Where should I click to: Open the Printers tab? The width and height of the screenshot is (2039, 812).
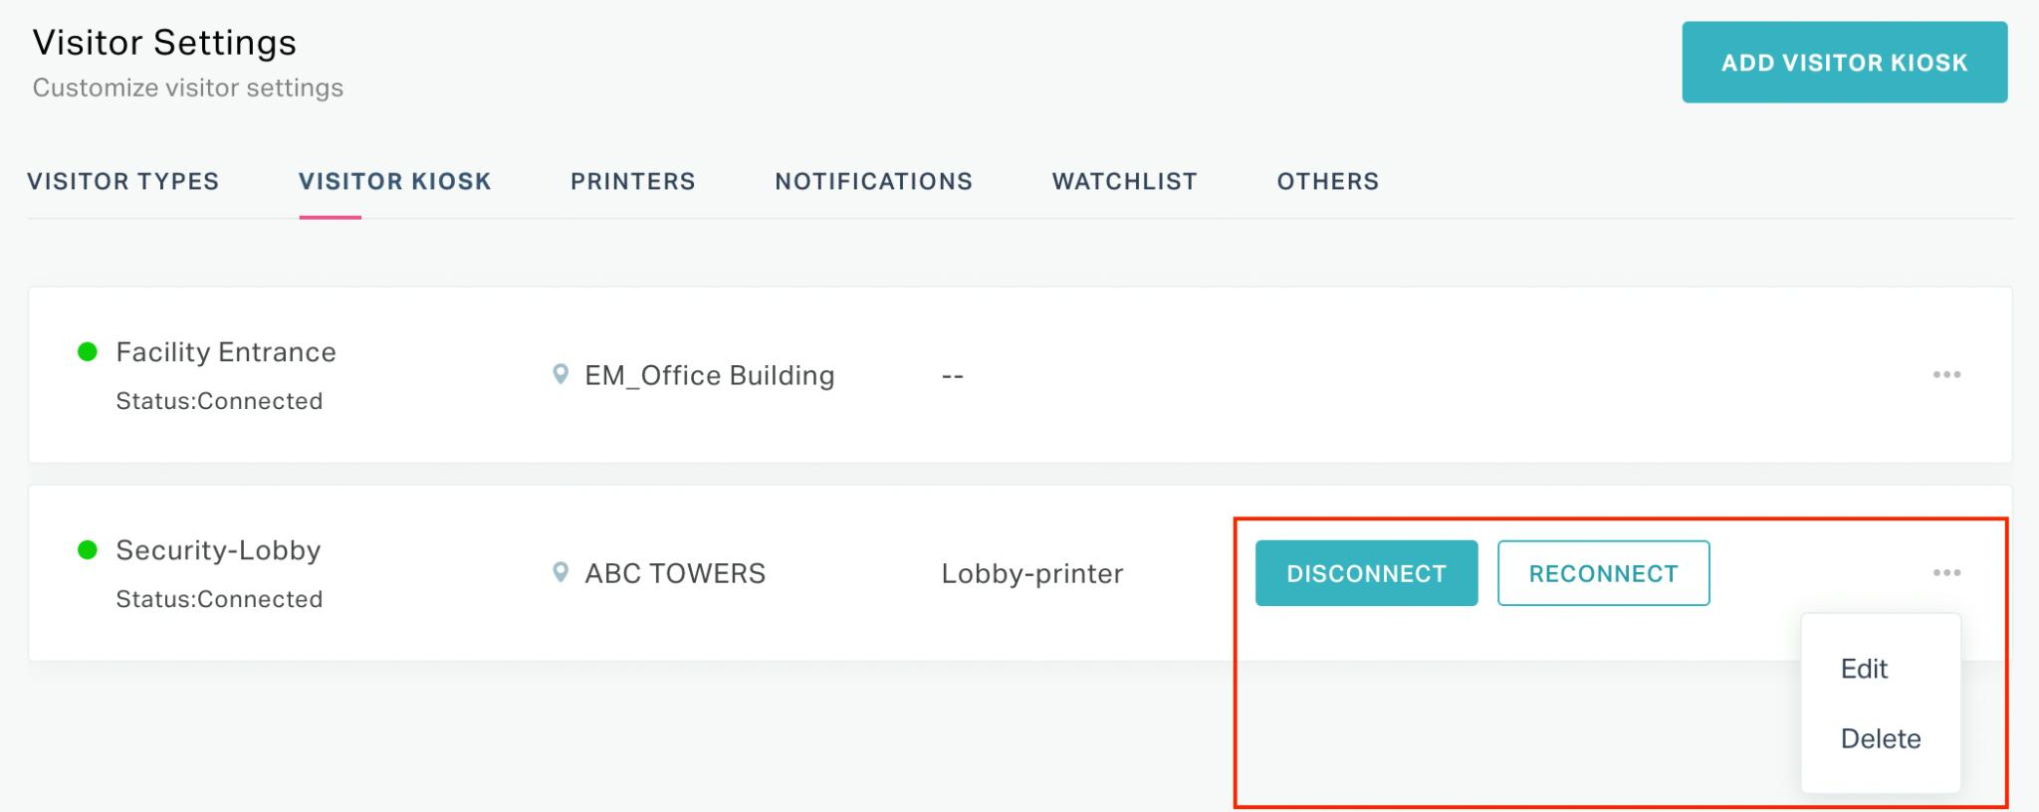coord(632,181)
